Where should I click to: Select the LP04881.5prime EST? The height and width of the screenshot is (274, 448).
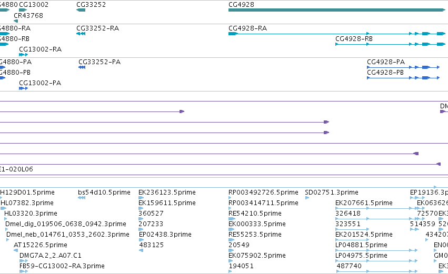[x=362, y=245]
